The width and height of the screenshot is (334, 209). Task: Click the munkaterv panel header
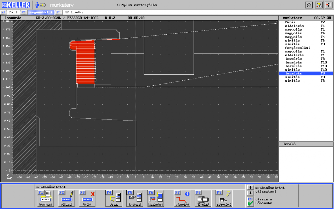pyautogui.click(x=306, y=18)
